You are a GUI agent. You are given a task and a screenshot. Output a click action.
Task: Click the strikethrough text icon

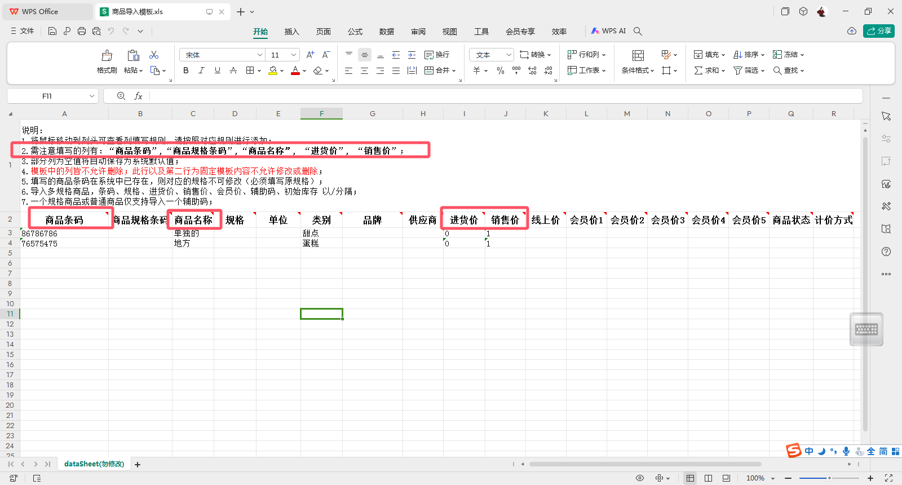pos(233,70)
